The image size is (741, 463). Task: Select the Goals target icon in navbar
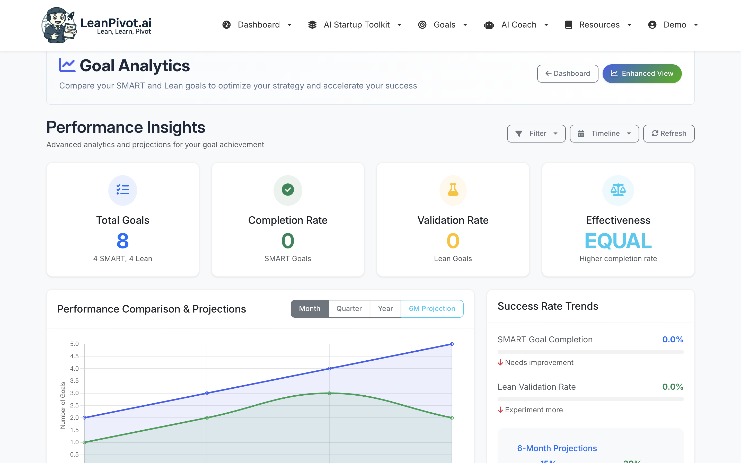422,24
